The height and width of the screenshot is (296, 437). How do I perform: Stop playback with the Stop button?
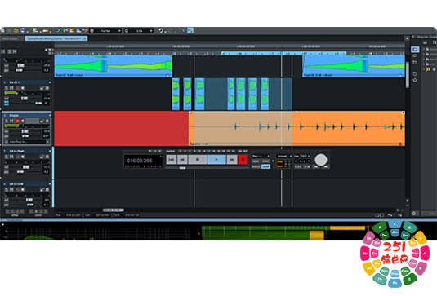point(198,160)
